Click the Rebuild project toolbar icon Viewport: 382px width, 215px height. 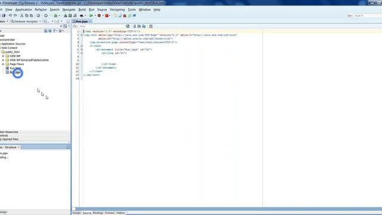pos(70,16)
